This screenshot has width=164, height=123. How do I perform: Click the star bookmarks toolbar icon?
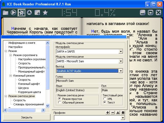(45, 12)
